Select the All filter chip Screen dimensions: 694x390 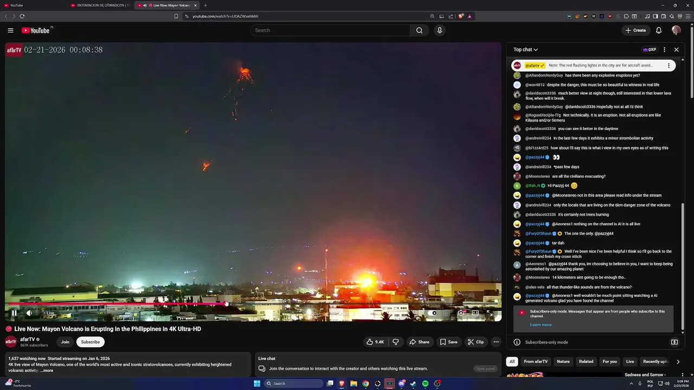tap(511, 361)
